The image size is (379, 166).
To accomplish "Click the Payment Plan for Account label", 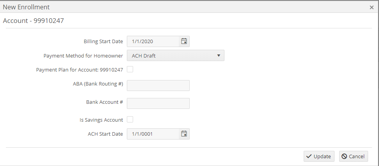I will click(80, 70).
